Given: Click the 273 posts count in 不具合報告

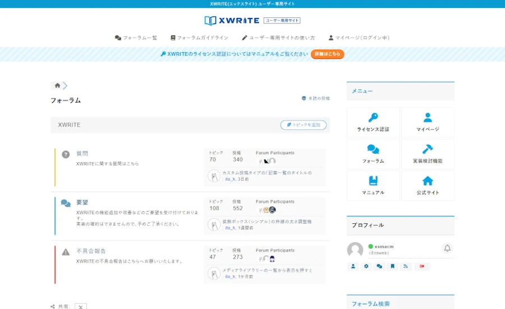Looking at the screenshot, I should click(238, 257).
